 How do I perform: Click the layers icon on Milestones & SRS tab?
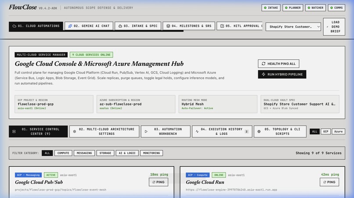[x=168, y=26]
